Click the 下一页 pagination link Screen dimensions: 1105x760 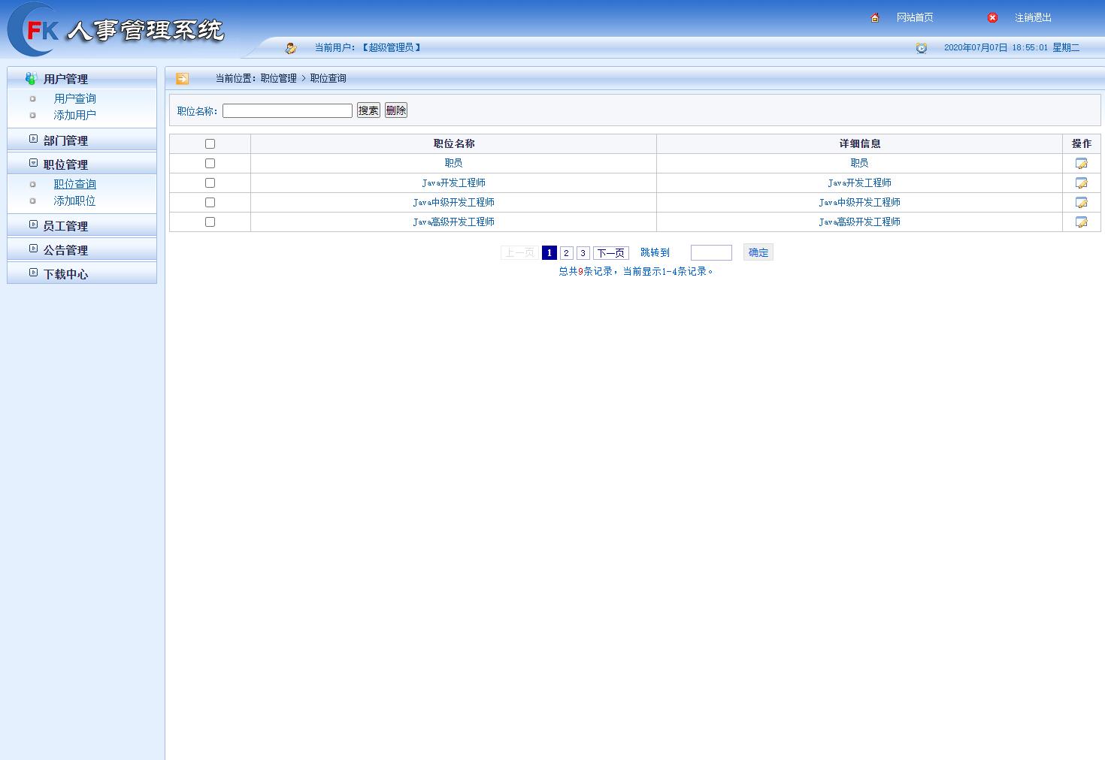[610, 252]
